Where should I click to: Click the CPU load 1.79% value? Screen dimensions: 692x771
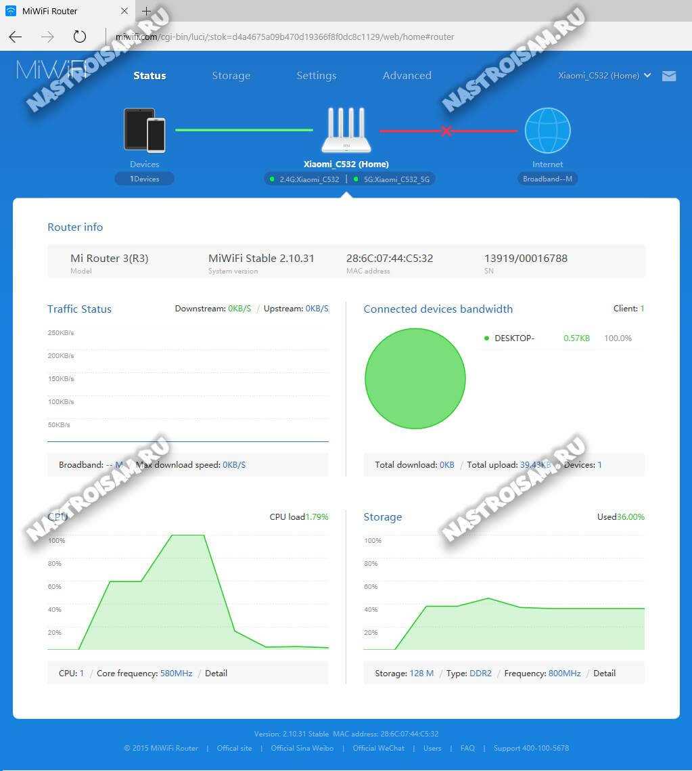tap(317, 516)
